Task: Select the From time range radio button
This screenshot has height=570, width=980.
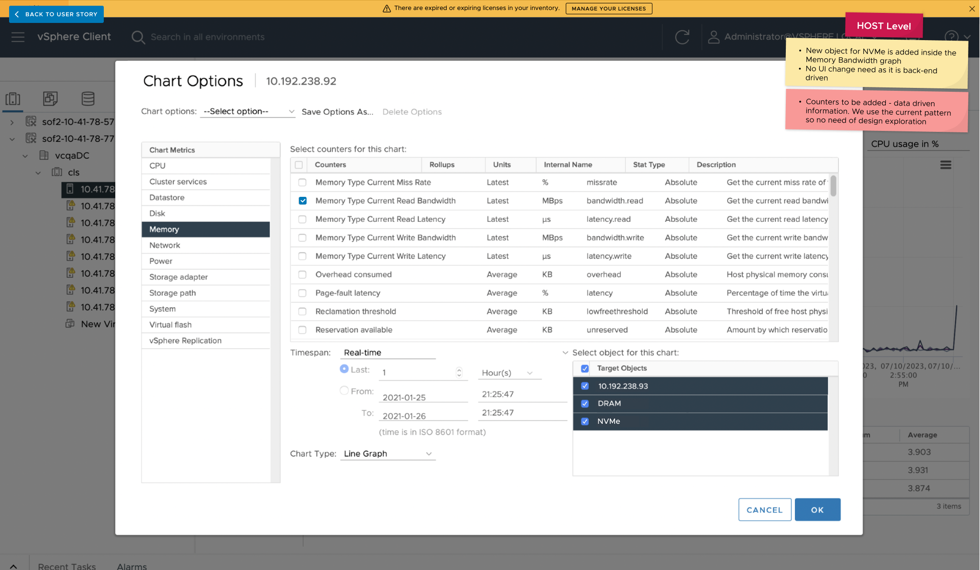Action: tap(344, 391)
